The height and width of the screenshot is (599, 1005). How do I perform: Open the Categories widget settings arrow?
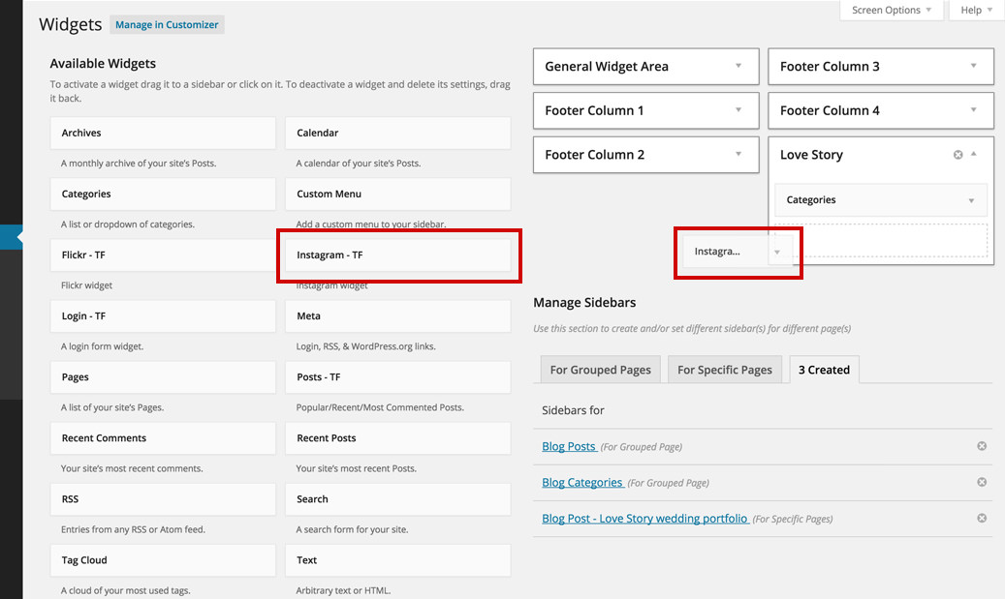tap(971, 200)
